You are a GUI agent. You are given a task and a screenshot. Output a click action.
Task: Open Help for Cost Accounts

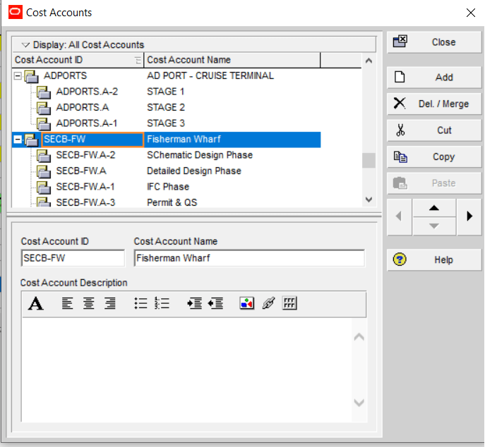pos(434,259)
